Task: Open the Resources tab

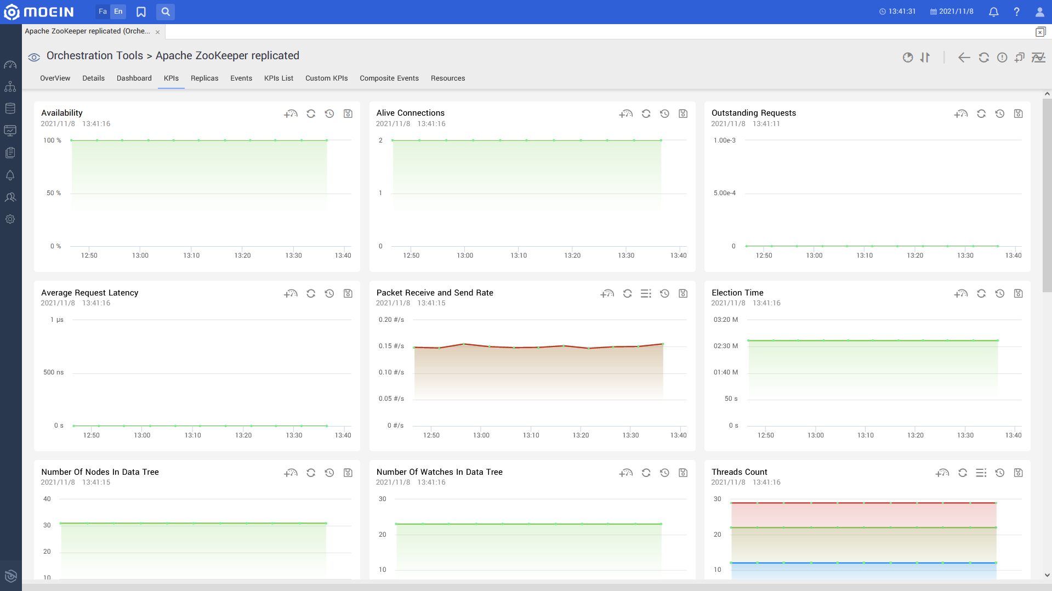Action: point(448,78)
